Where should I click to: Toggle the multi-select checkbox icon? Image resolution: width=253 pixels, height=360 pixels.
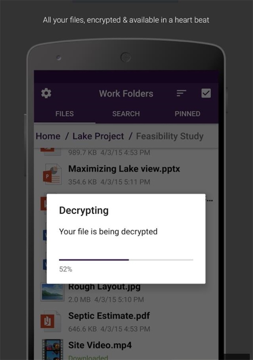click(x=206, y=93)
